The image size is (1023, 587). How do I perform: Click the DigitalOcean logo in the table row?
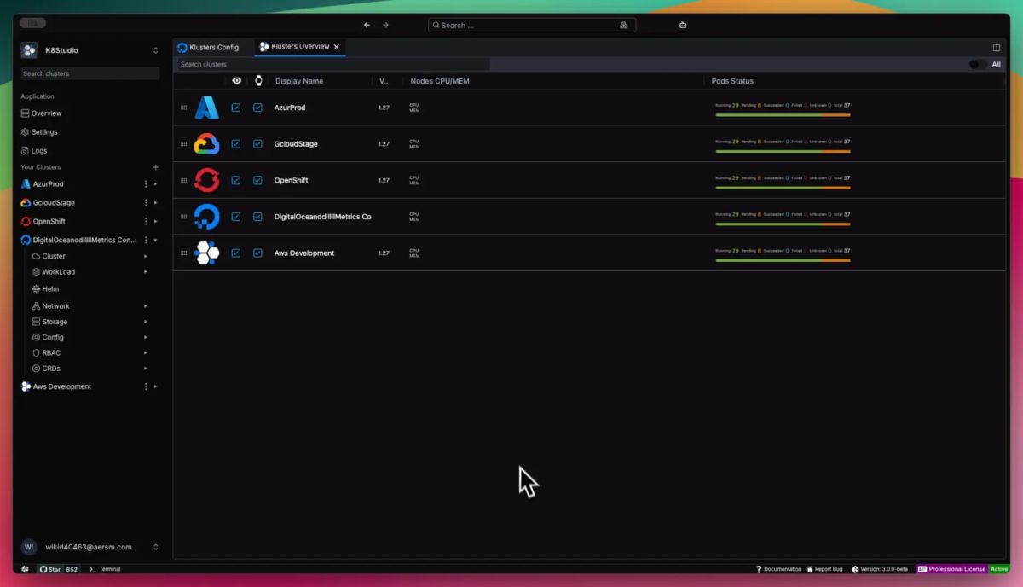[x=206, y=217]
